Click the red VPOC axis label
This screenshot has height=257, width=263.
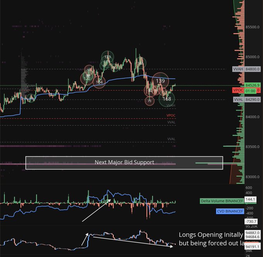(x=238, y=90)
